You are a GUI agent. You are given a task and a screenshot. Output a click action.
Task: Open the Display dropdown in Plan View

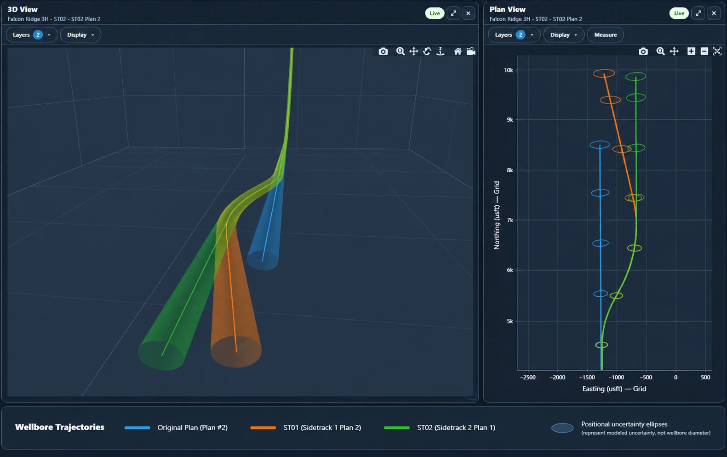564,35
